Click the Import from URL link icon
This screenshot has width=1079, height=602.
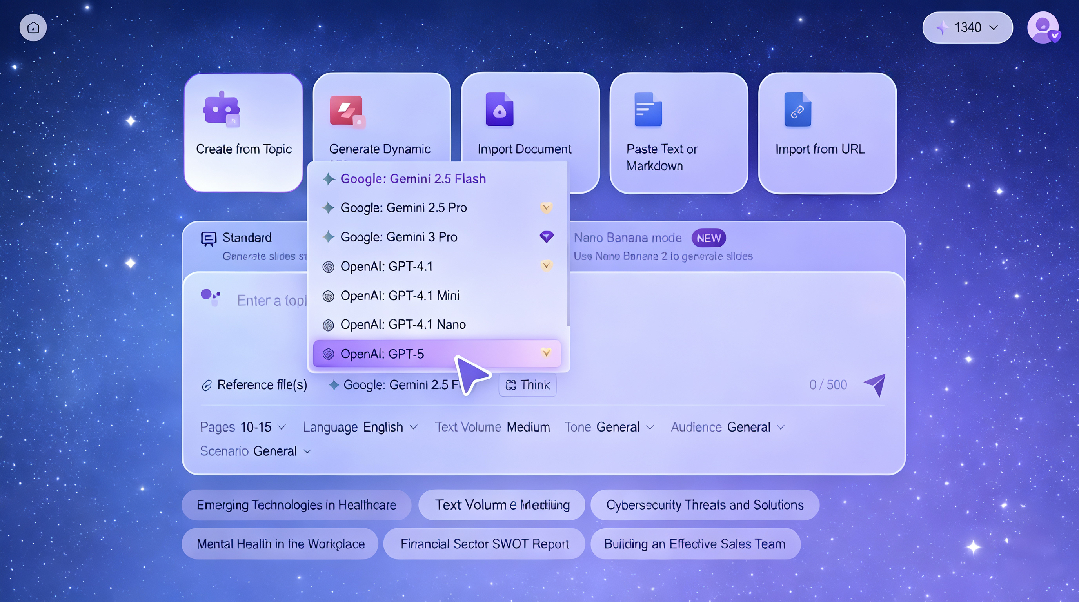coord(797,110)
